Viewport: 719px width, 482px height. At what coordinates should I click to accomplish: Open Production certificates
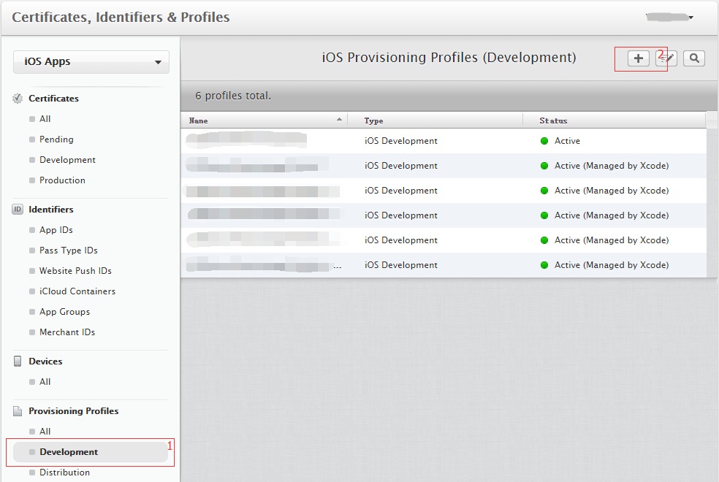[62, 180]
